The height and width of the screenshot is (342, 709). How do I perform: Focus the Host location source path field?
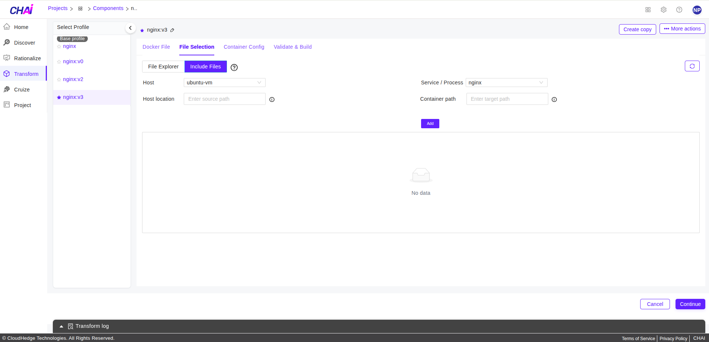[x=225, y=99]
